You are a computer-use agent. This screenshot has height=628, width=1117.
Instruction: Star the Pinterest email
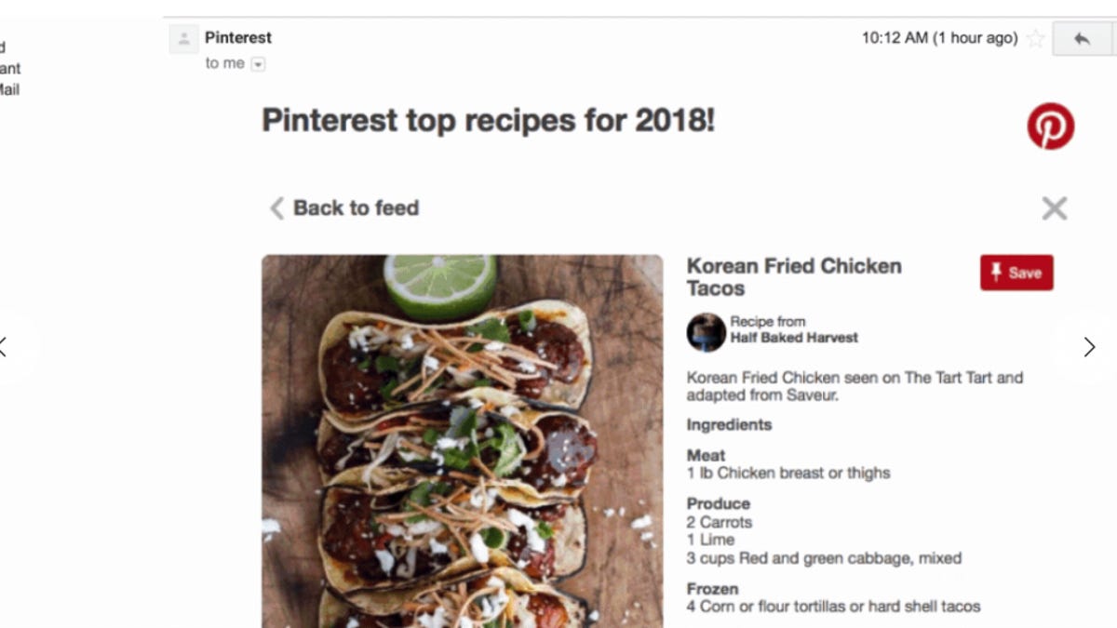click(1035, 39)
